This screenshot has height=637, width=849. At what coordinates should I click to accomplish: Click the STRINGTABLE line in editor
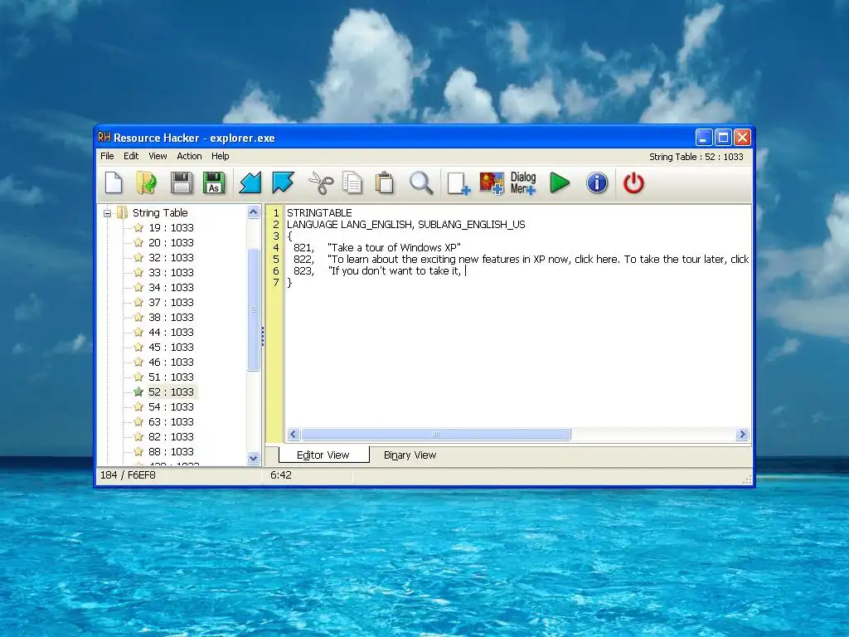click(319, 213)
